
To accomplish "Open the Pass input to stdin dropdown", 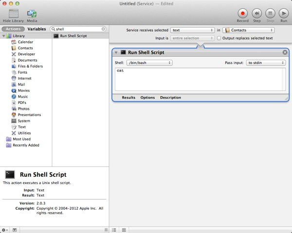I will pyautogui.click(x=266, y=63).
